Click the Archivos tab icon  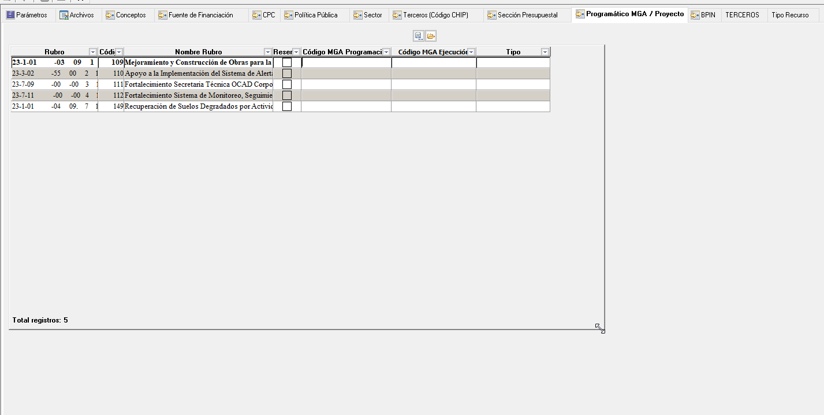coord(64,15)
